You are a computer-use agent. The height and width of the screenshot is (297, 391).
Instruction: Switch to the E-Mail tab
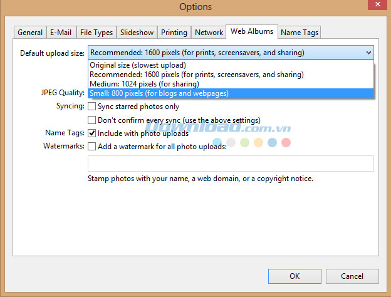tap(61, 33)
